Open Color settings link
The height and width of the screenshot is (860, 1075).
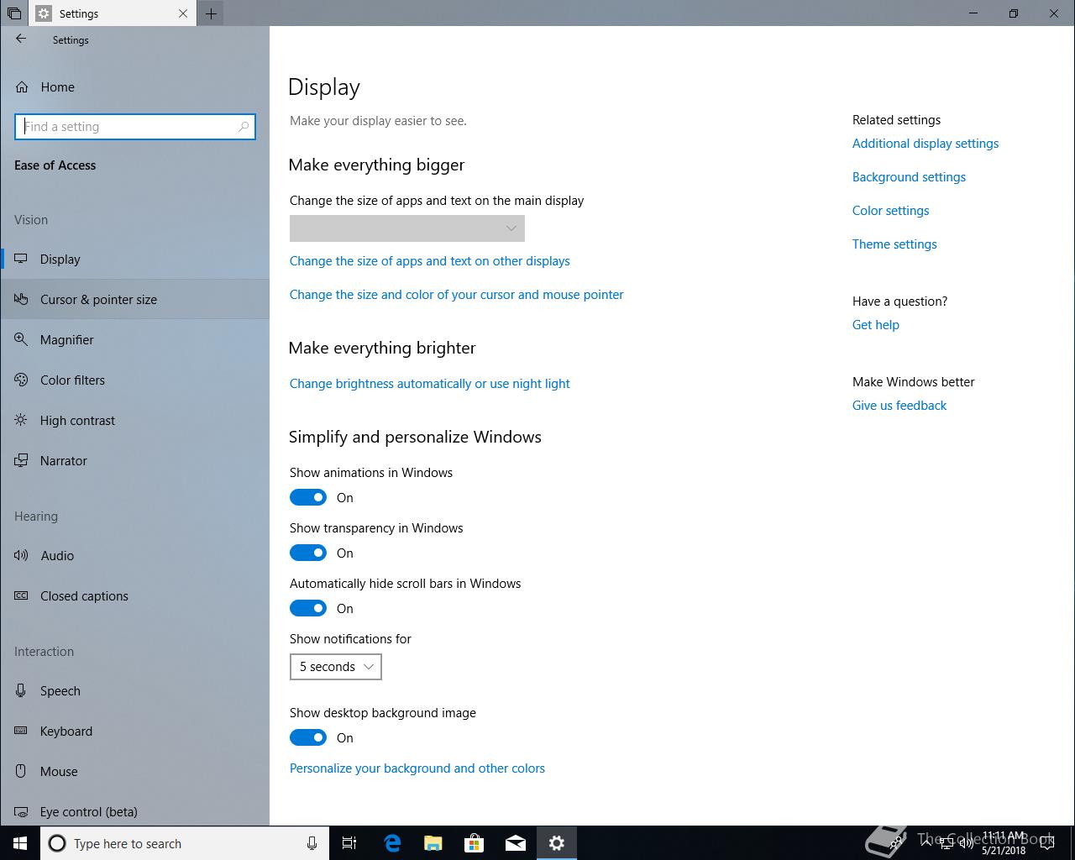(890, 211)
